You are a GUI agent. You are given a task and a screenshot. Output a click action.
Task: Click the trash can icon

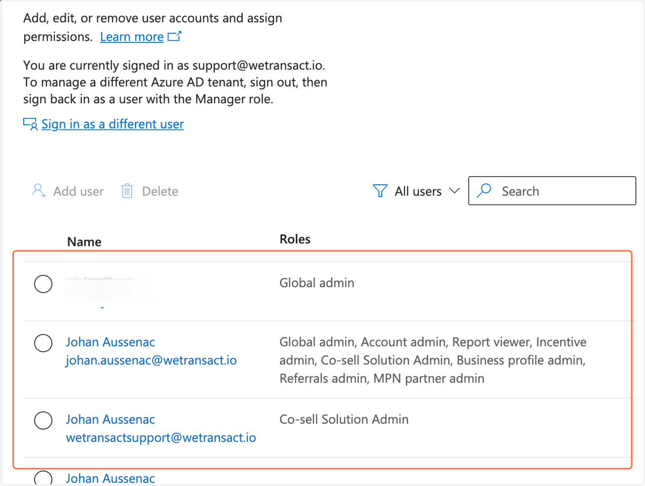[x=127, y=191]
